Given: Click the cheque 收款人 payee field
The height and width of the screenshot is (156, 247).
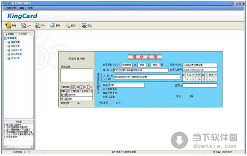Looking at the screenshot, I should pyautogui.click(x=141, y=70).
